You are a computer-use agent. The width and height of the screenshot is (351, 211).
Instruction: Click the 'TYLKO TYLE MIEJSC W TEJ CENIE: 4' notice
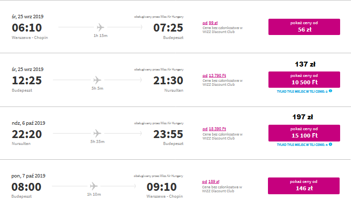(302, 144)
